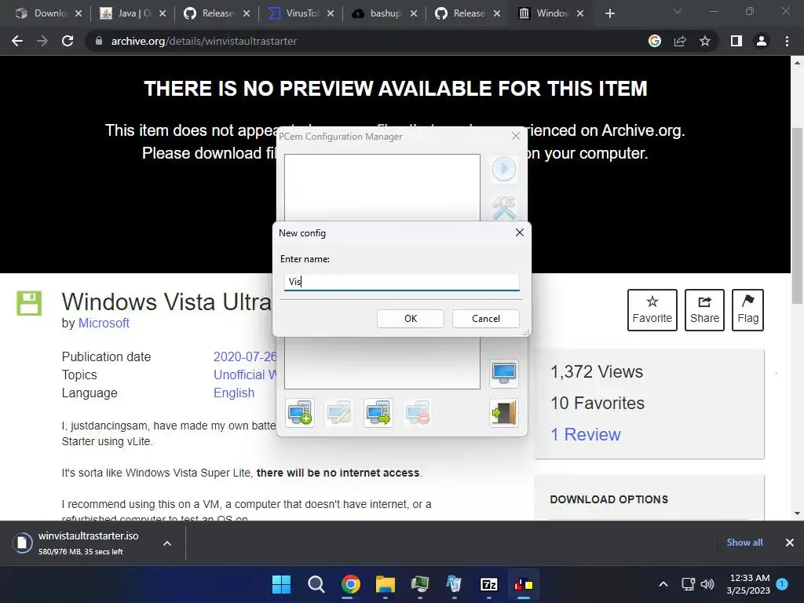804x603 pixels.
Task: Favorite this archive item
Action: click(x=652, y=309)
